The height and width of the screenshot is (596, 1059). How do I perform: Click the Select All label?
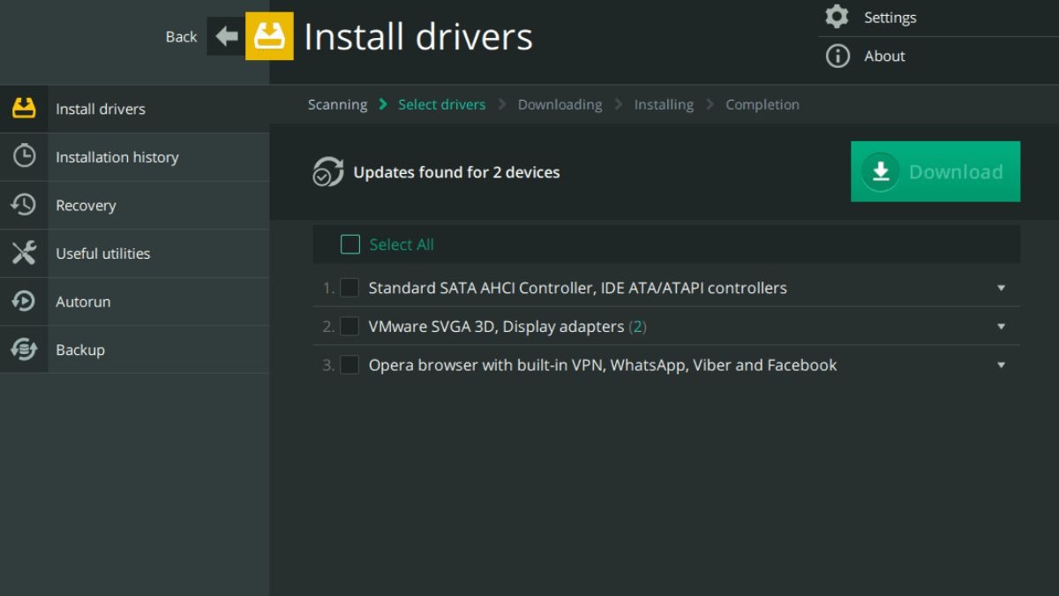tap(402, 245)
